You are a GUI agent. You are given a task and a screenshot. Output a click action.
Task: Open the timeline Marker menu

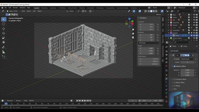tap(31, 100)
